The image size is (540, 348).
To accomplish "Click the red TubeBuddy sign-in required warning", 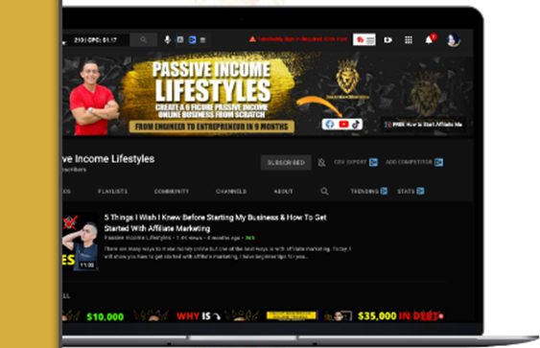I will pos(298,39).
